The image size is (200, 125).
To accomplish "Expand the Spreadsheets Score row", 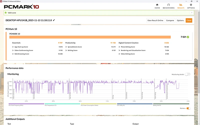I will tap(66, 47).
